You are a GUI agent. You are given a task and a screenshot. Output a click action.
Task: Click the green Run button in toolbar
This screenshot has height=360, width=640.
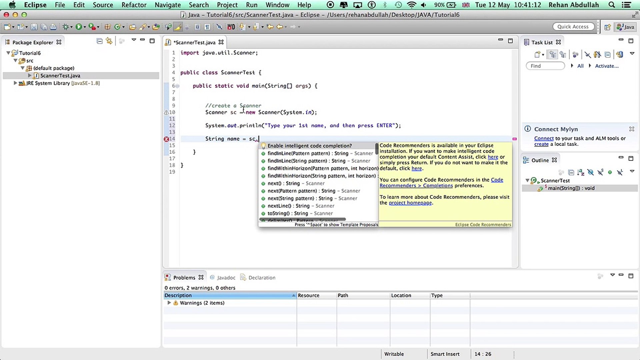click(79, 27)
